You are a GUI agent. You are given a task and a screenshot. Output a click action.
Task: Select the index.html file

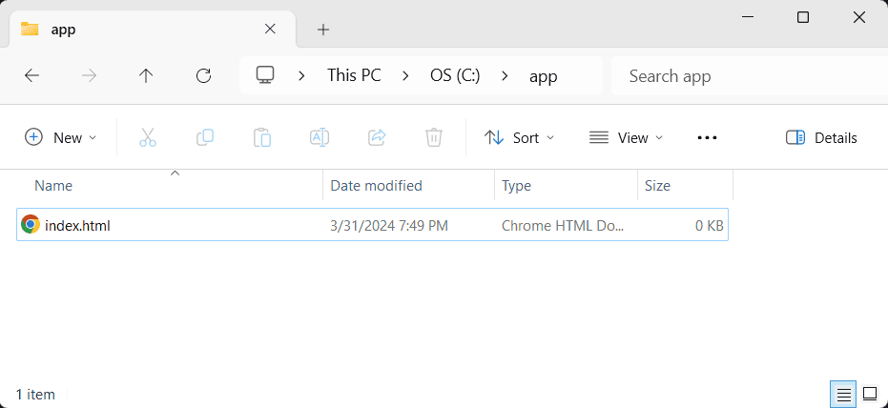[x=77, y=225]
